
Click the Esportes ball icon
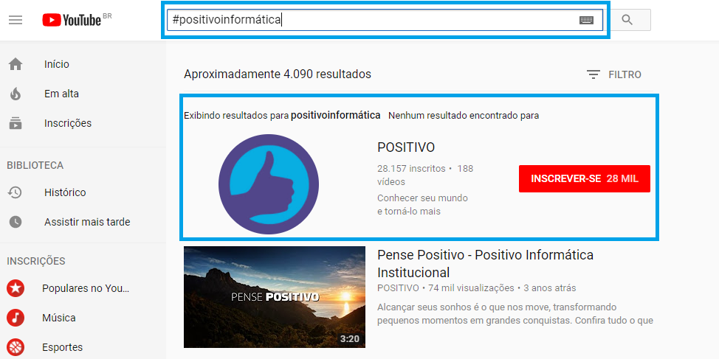click(16, 347)
